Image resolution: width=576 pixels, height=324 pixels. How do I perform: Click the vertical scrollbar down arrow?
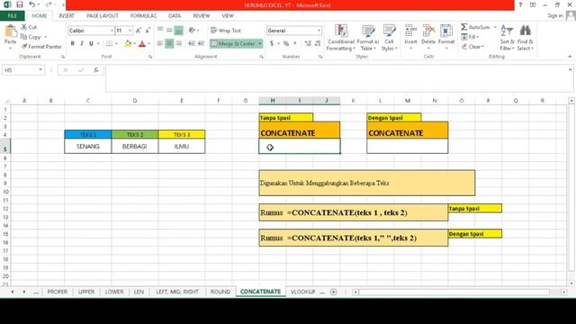[571, 283]
